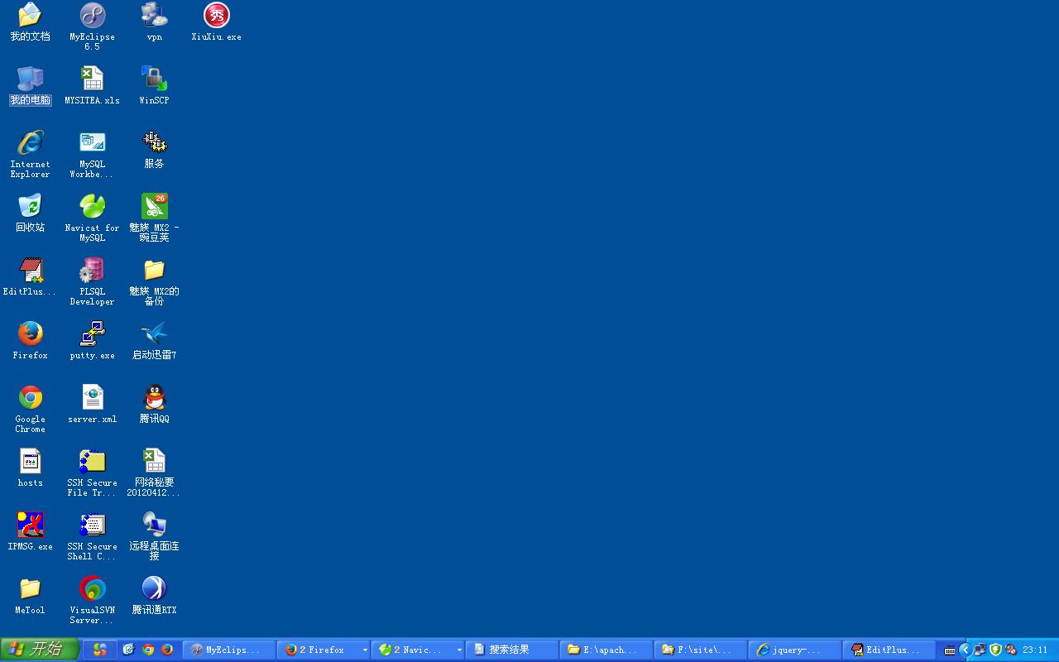The image size is (1059, 662).
Task: Select the WinSCP desktop shortcut
Action: (x=154, y=86)
